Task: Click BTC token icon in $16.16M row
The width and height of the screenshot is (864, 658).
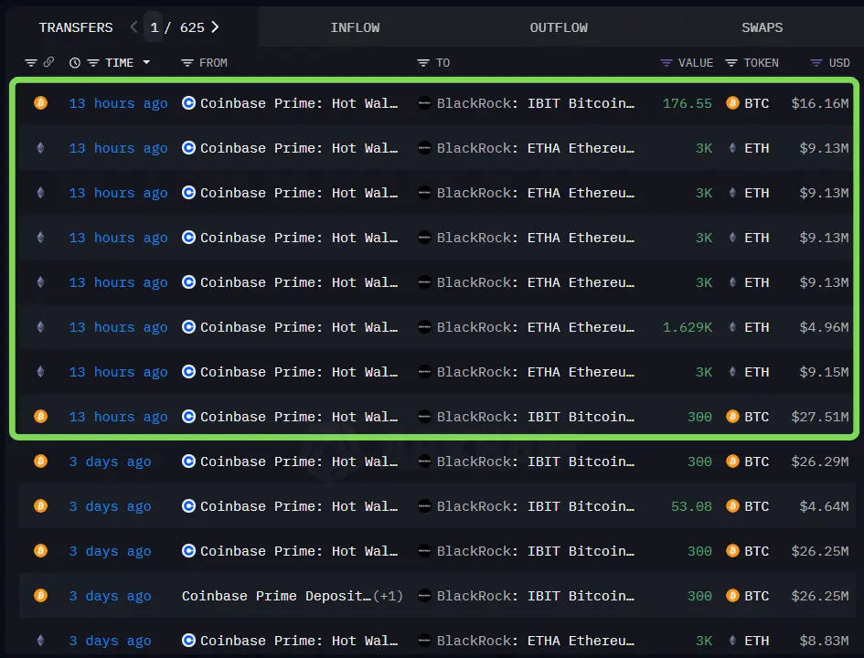Action: pyautogui.click(x=732, y=103)
